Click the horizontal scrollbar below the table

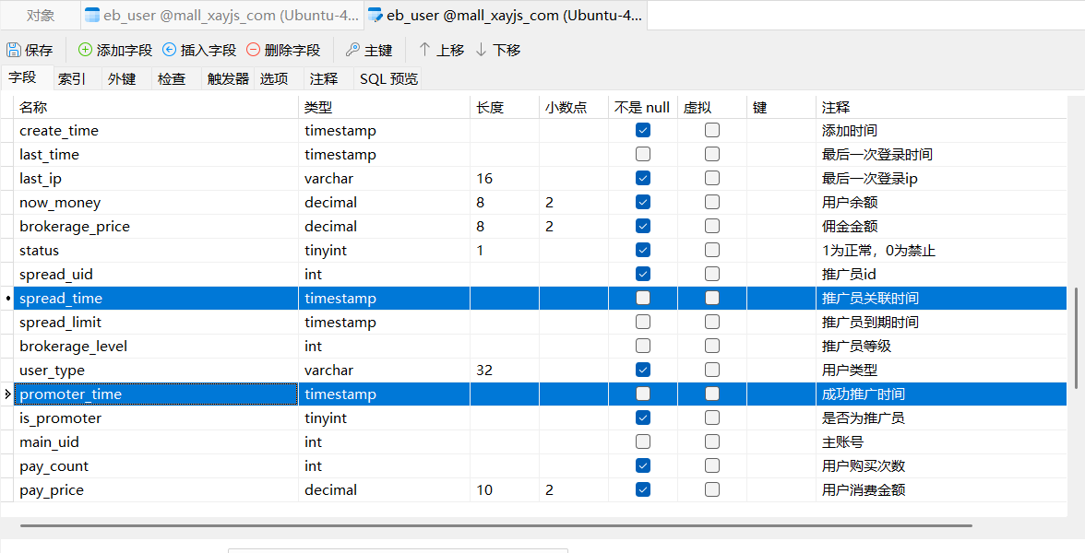495,525
